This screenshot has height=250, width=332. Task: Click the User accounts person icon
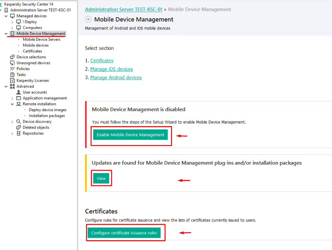[x=19, y=92]
